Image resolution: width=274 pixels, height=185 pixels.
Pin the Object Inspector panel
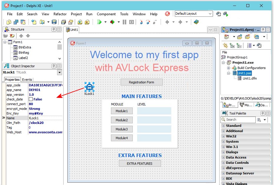click(x=54, y=66)
